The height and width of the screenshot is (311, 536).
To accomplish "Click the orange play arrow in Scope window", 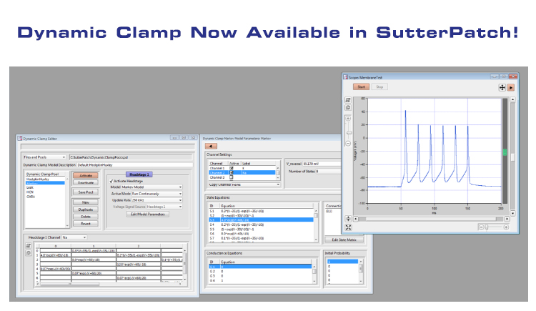I will coord(511,88).
